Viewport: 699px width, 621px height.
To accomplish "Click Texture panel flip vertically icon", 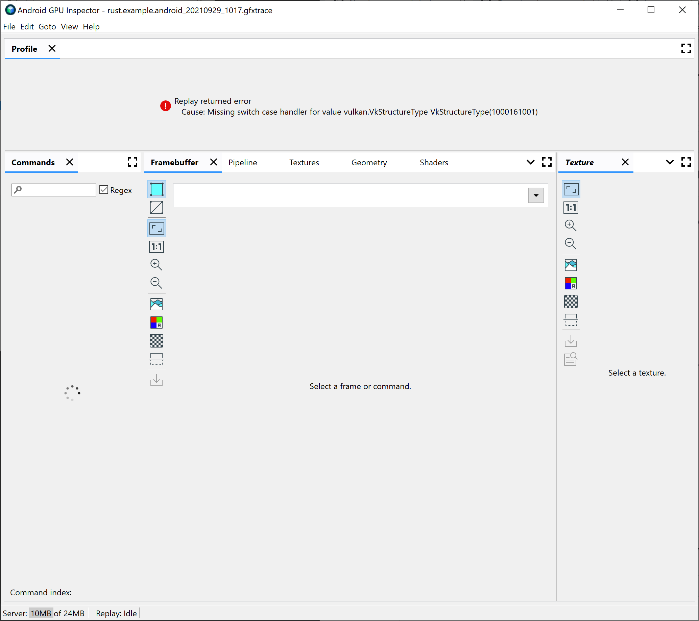I will tap(571, 320).
